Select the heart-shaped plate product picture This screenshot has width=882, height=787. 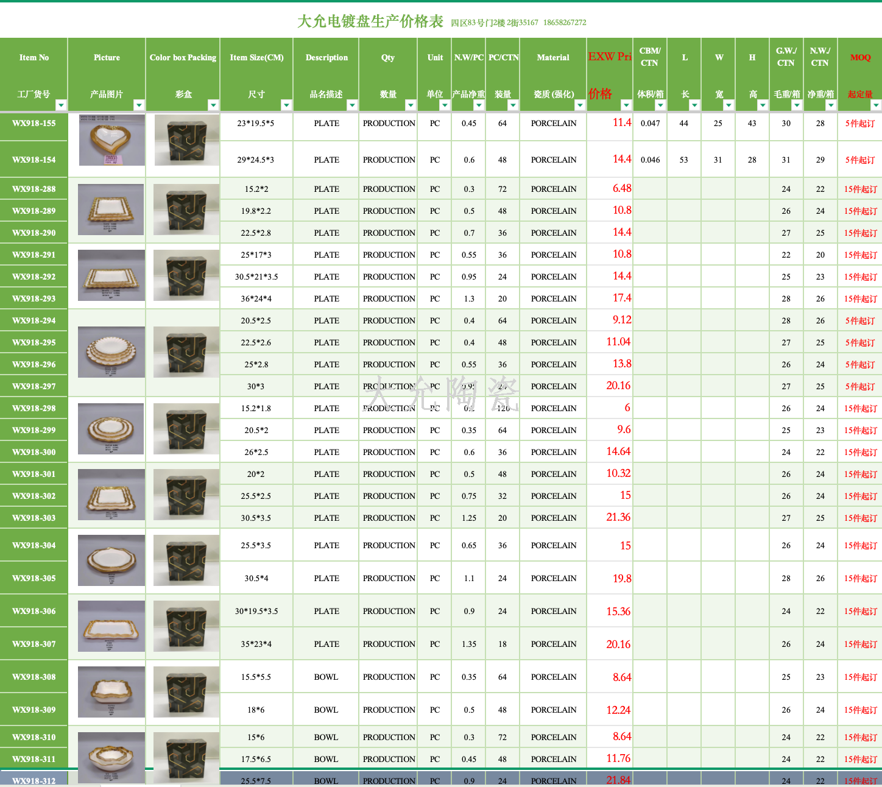click(x=111, y=140)
